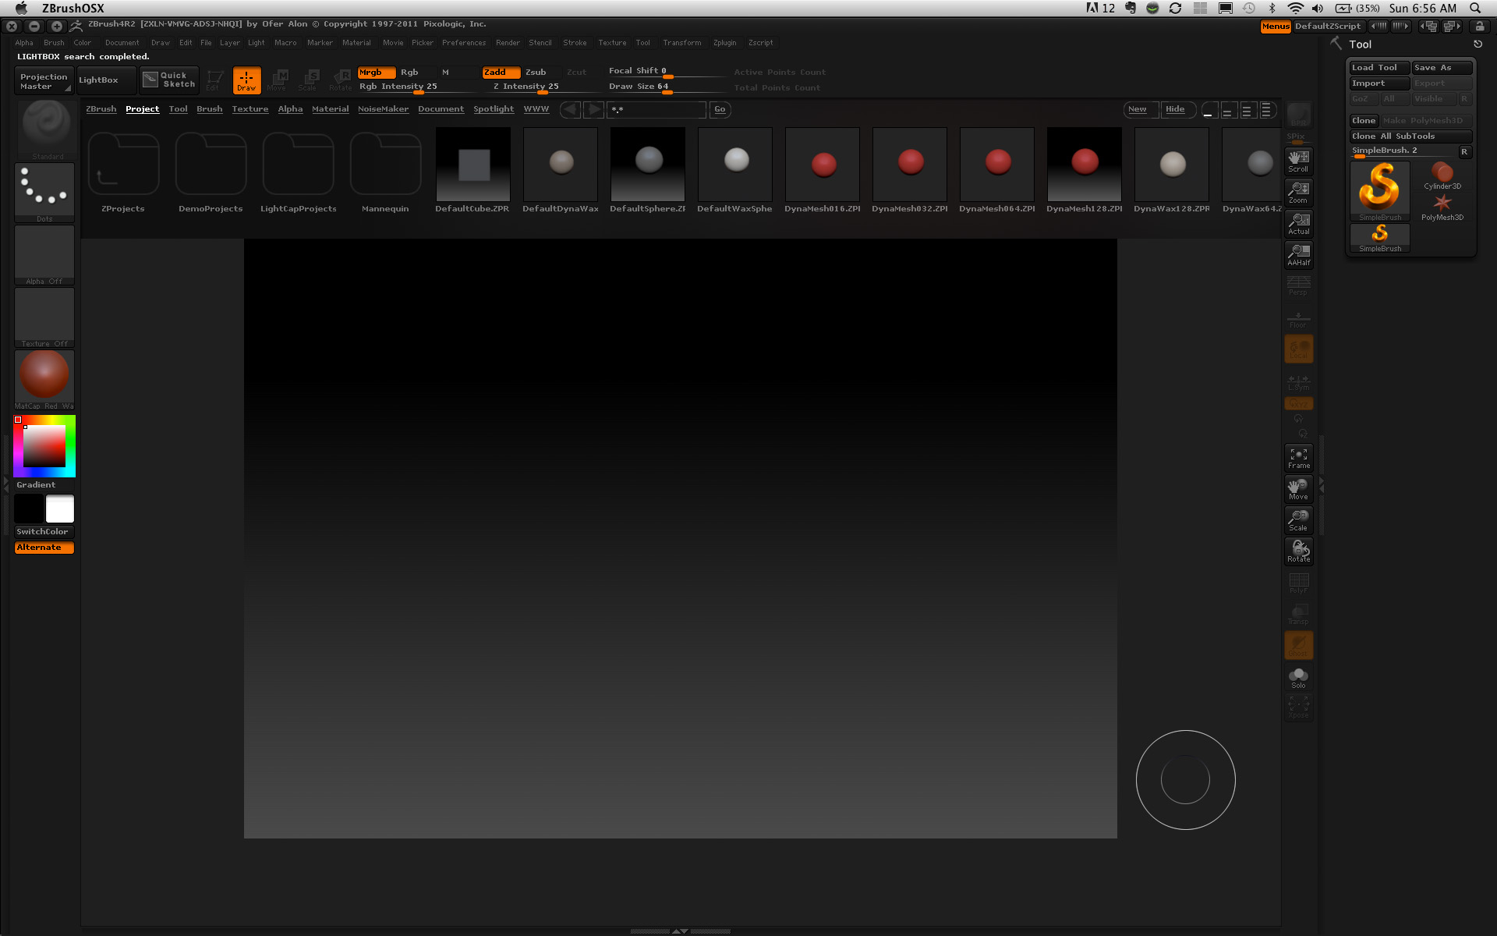Click the Rotate navigation icon
1497x936 pixels.
[1298, 551]
